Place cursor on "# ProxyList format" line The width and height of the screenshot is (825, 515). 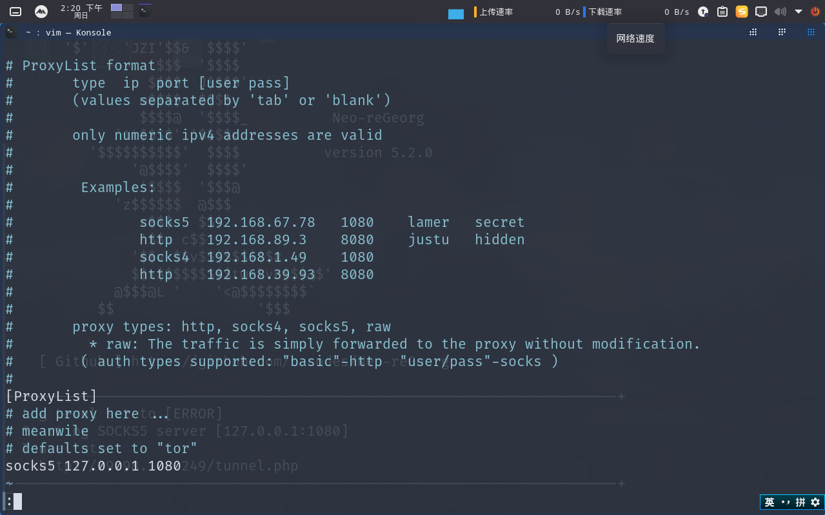pos(81,66)
